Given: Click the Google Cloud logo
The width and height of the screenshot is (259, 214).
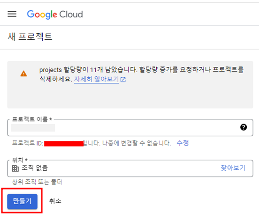Looking at the screenshot, I should (x=55, y=15).
